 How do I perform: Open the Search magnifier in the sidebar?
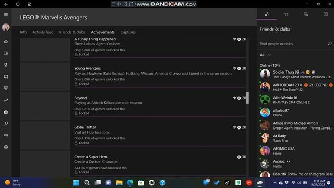(x=6, y=124)
